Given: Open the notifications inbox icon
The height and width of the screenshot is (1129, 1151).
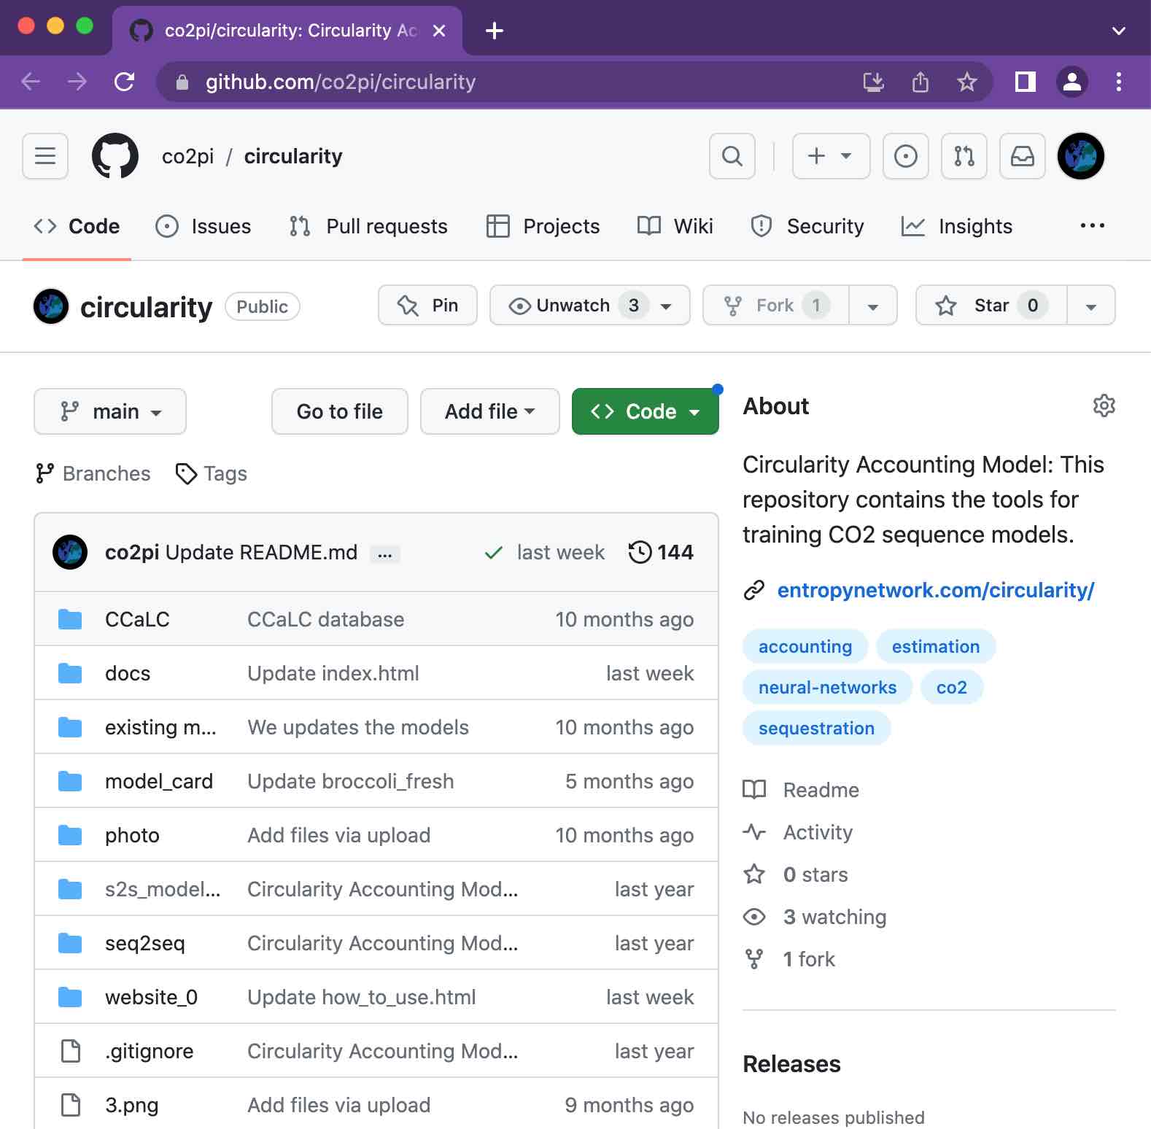Looking at the screenshot, I should click(x=1022, y=156).
